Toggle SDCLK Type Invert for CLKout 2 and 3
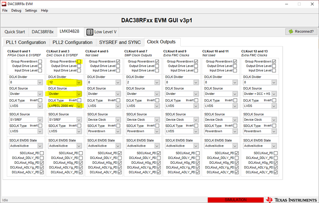Screen dimensions: 319x203 79,126
